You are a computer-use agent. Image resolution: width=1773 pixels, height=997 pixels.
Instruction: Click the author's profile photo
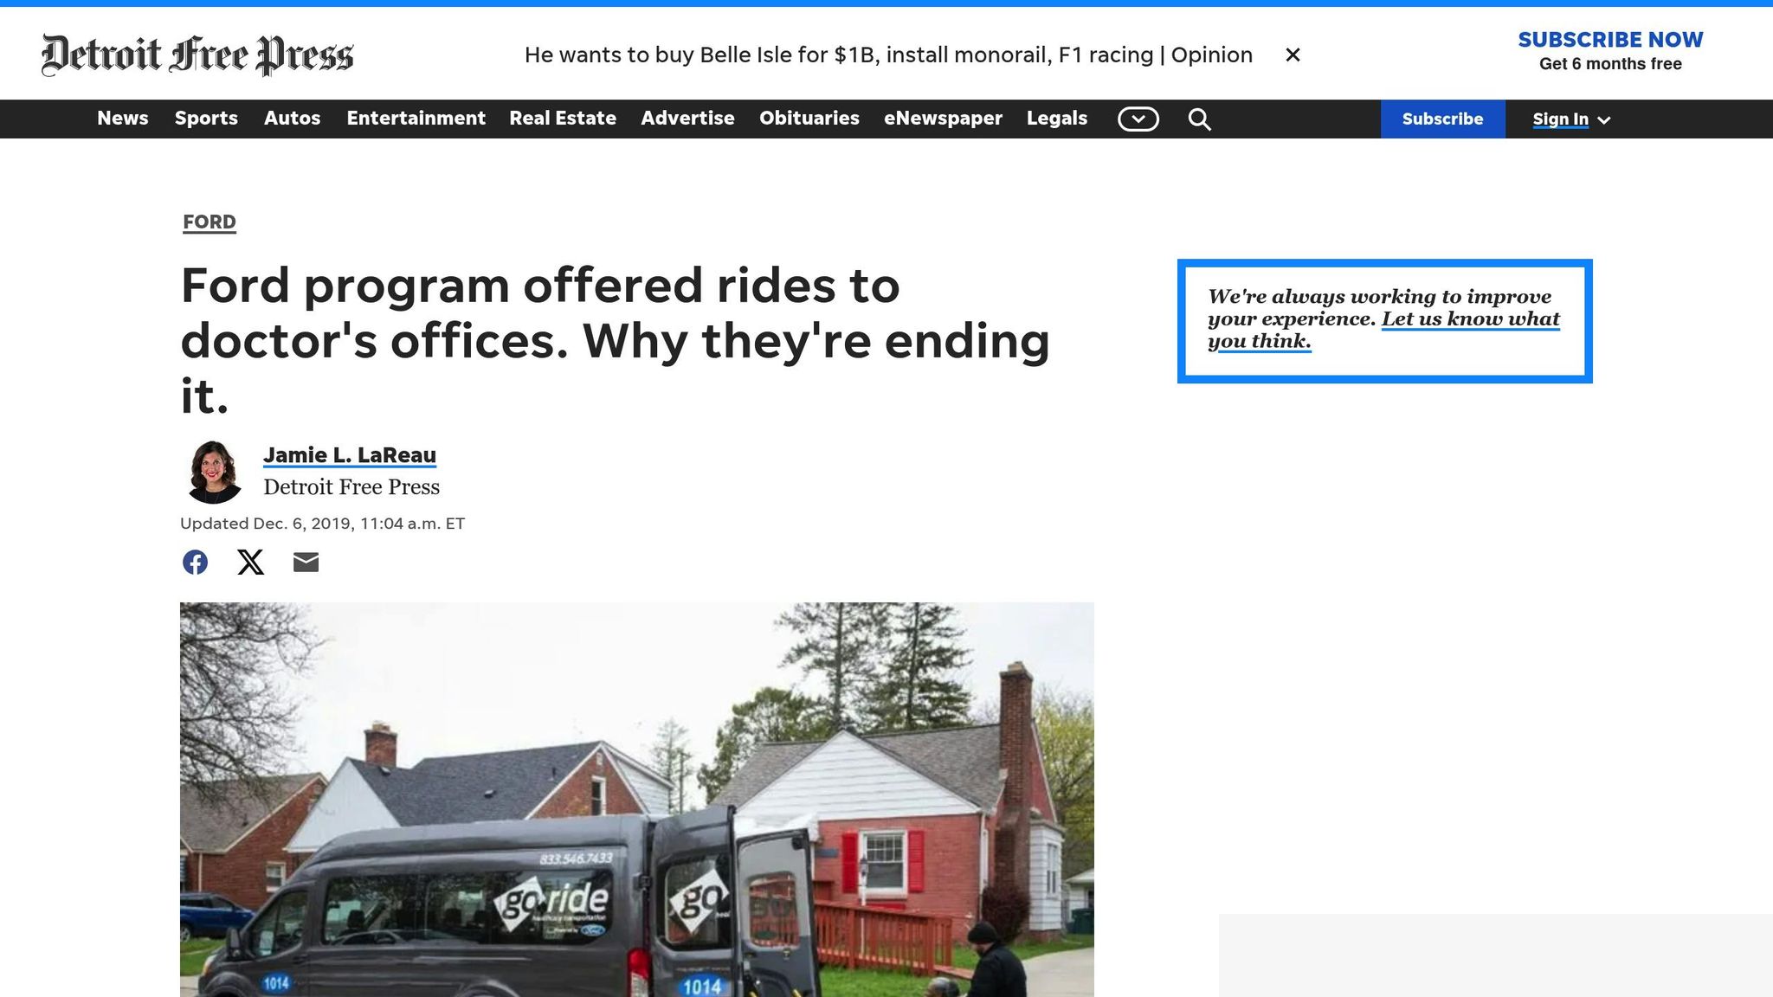coord(213,472)
